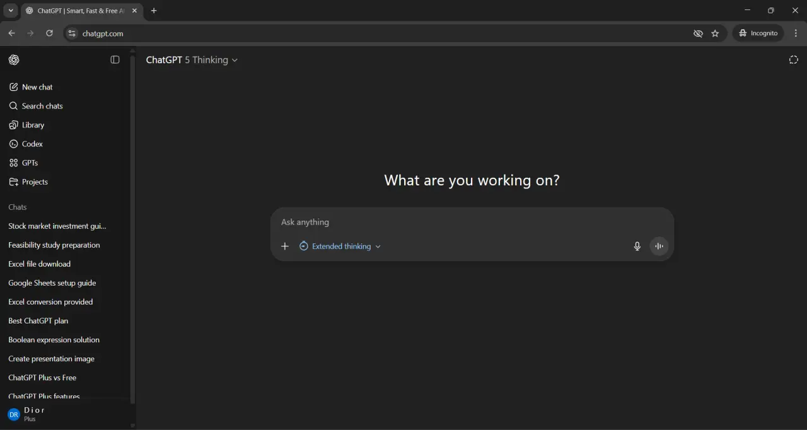Click the DR profile avatar

coord(14,414)
